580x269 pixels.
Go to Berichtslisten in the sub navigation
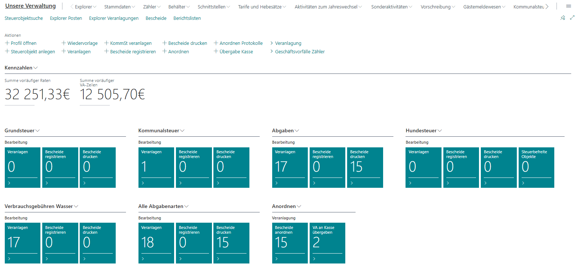coord(187,18)
